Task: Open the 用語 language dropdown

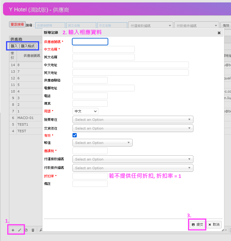Action: coord(85,111)
